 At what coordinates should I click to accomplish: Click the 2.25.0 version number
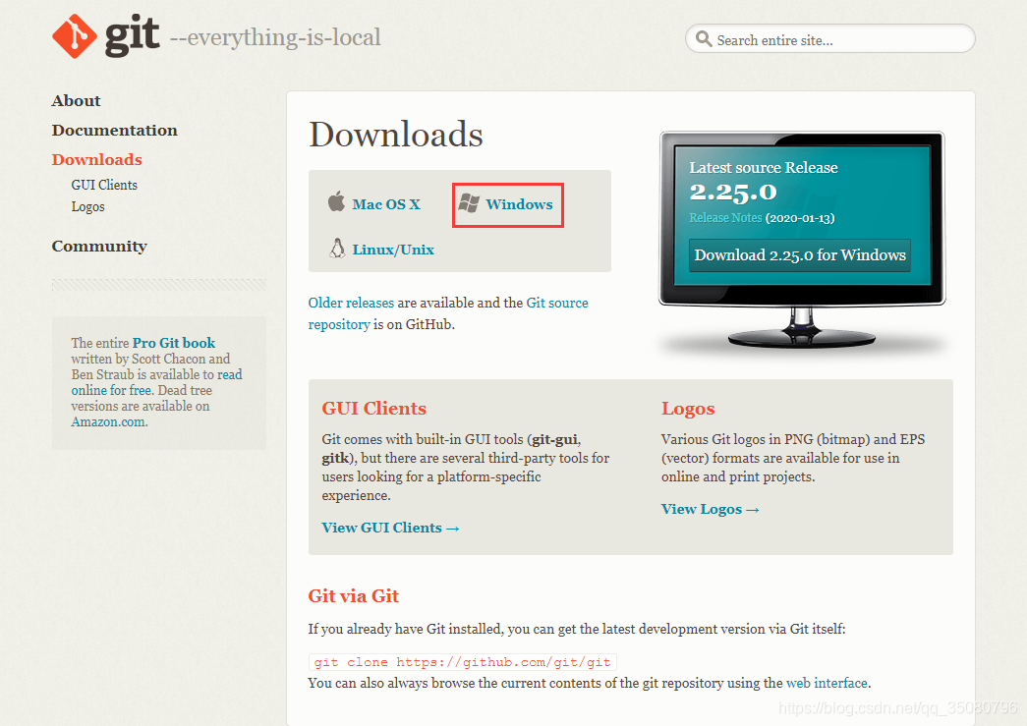tap(733, 192)
